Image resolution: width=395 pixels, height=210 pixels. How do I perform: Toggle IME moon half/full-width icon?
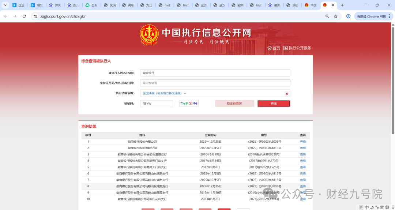[372, 207]
